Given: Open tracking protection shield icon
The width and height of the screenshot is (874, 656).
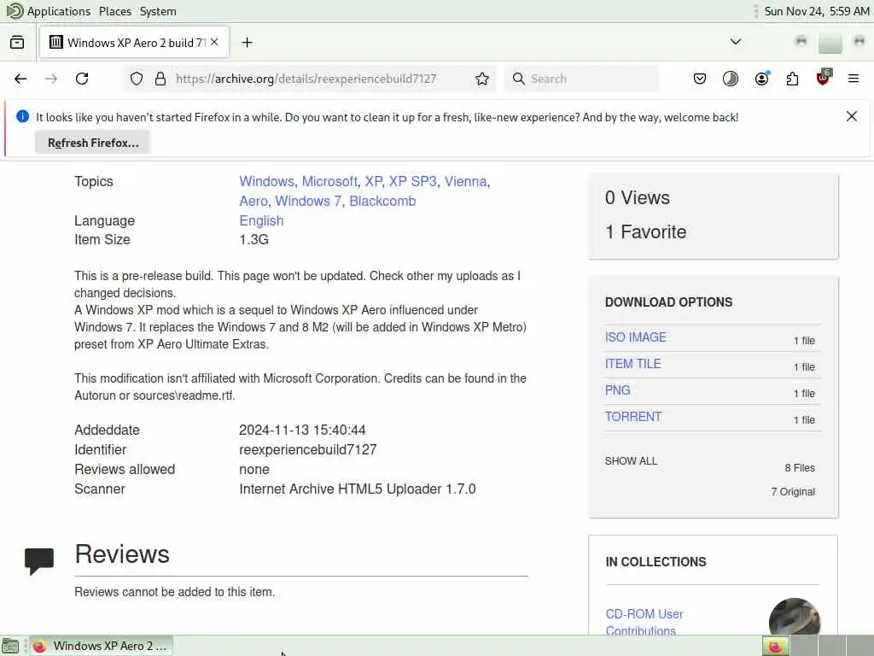Looking at the screenshot, I should [x=137, y=79].
